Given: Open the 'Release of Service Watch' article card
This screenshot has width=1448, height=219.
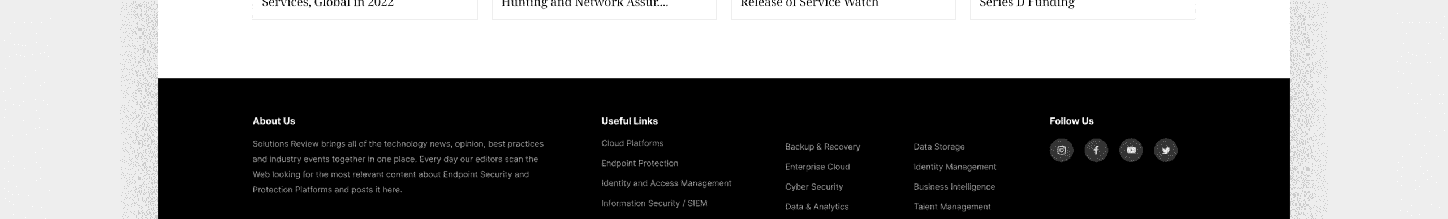Looking at the screenshot, I should [843, 8].
